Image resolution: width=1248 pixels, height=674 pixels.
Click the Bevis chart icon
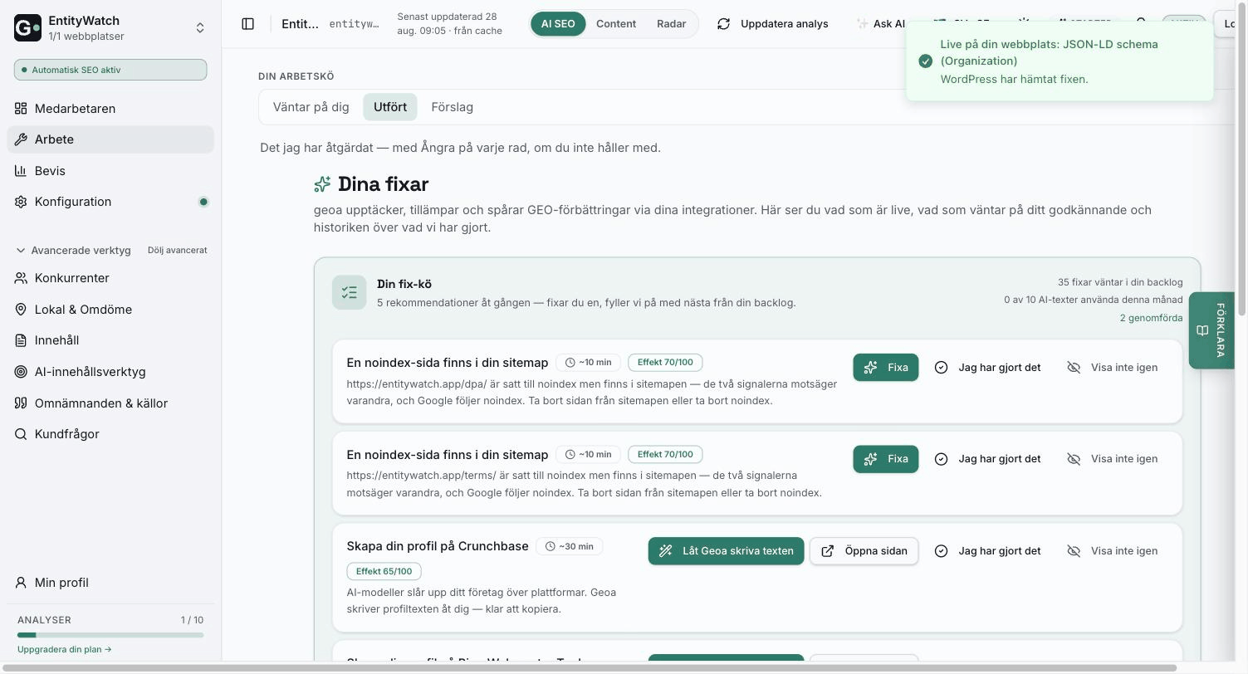[x=21, y=171]
